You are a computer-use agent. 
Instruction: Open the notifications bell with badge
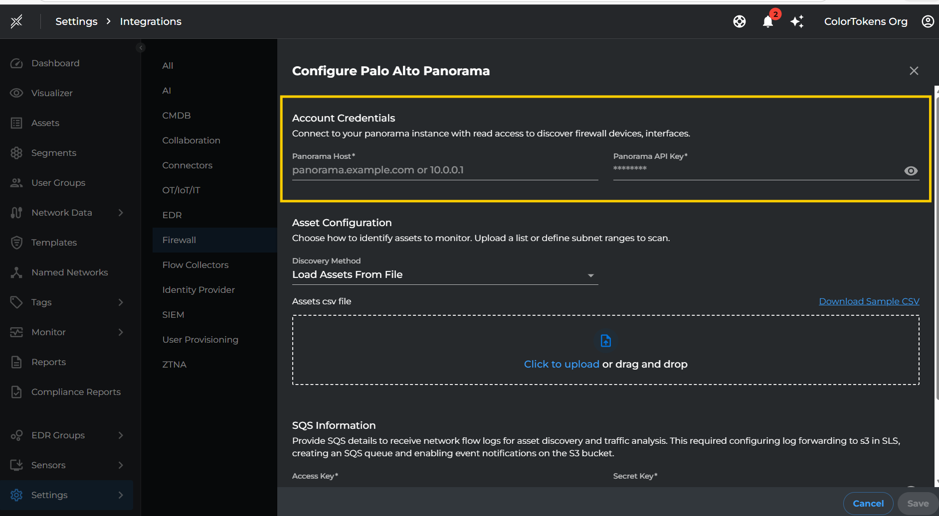click(x=768, y=21)
